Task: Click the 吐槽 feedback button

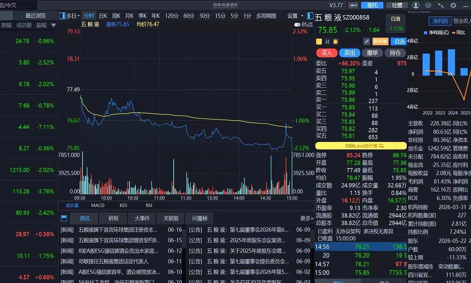Action: tap(397, 5)
